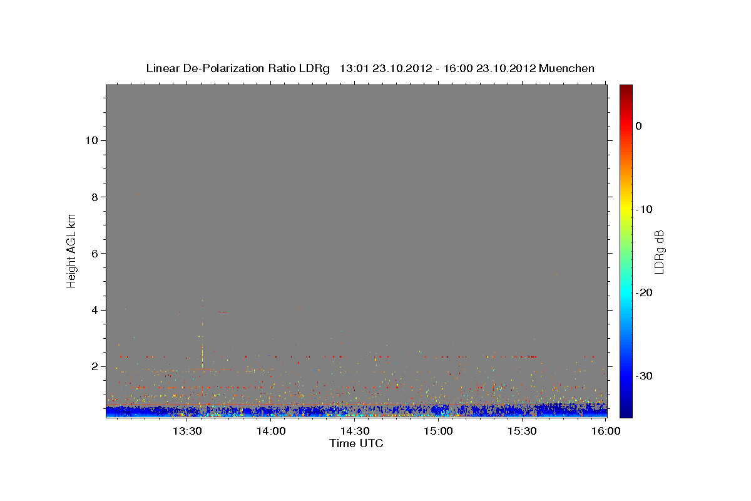751x501 pixels.
Task: Click the short red streak near 4 km
Action: [x=222, y=312]
